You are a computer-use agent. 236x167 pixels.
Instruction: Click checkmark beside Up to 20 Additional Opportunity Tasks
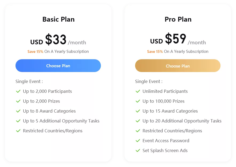pos(138,121)
